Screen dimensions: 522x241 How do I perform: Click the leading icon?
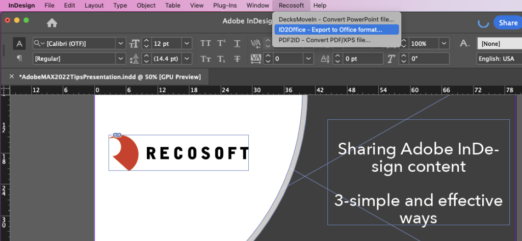134,59
